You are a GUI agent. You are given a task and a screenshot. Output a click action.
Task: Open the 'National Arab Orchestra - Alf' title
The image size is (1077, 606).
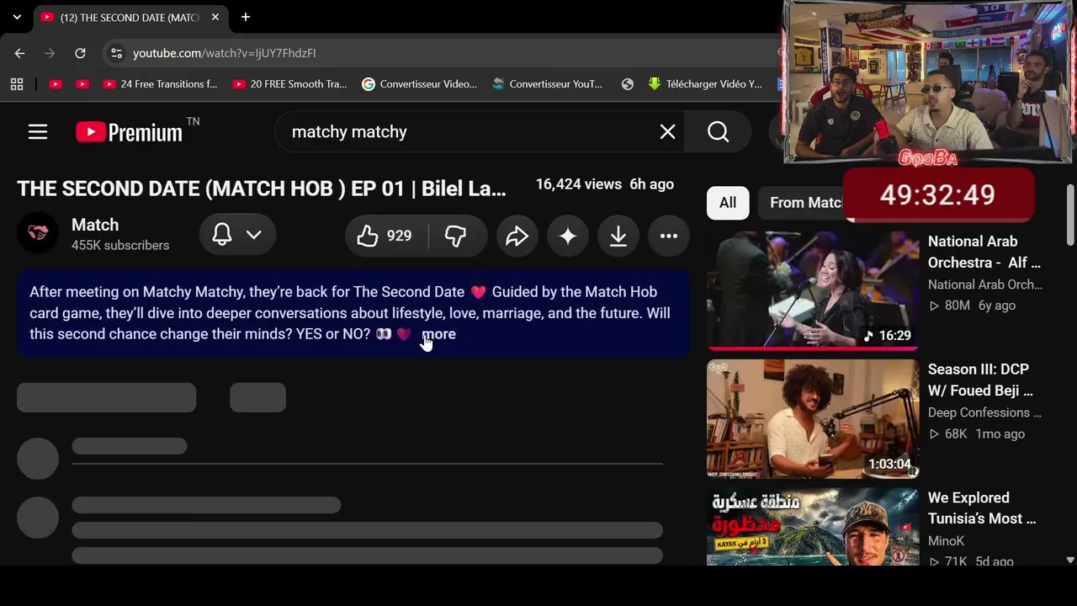[x=984, y=252]
